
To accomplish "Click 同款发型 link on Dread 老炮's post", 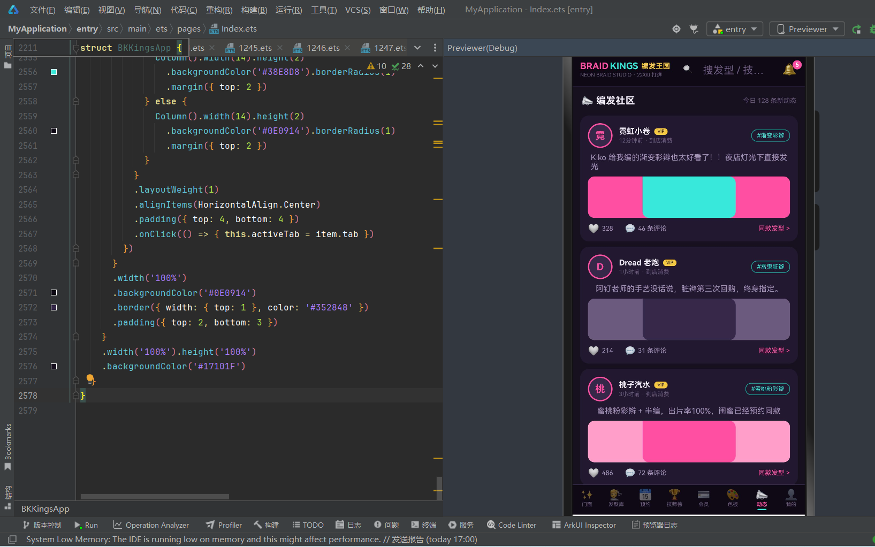I will point(774,351).
